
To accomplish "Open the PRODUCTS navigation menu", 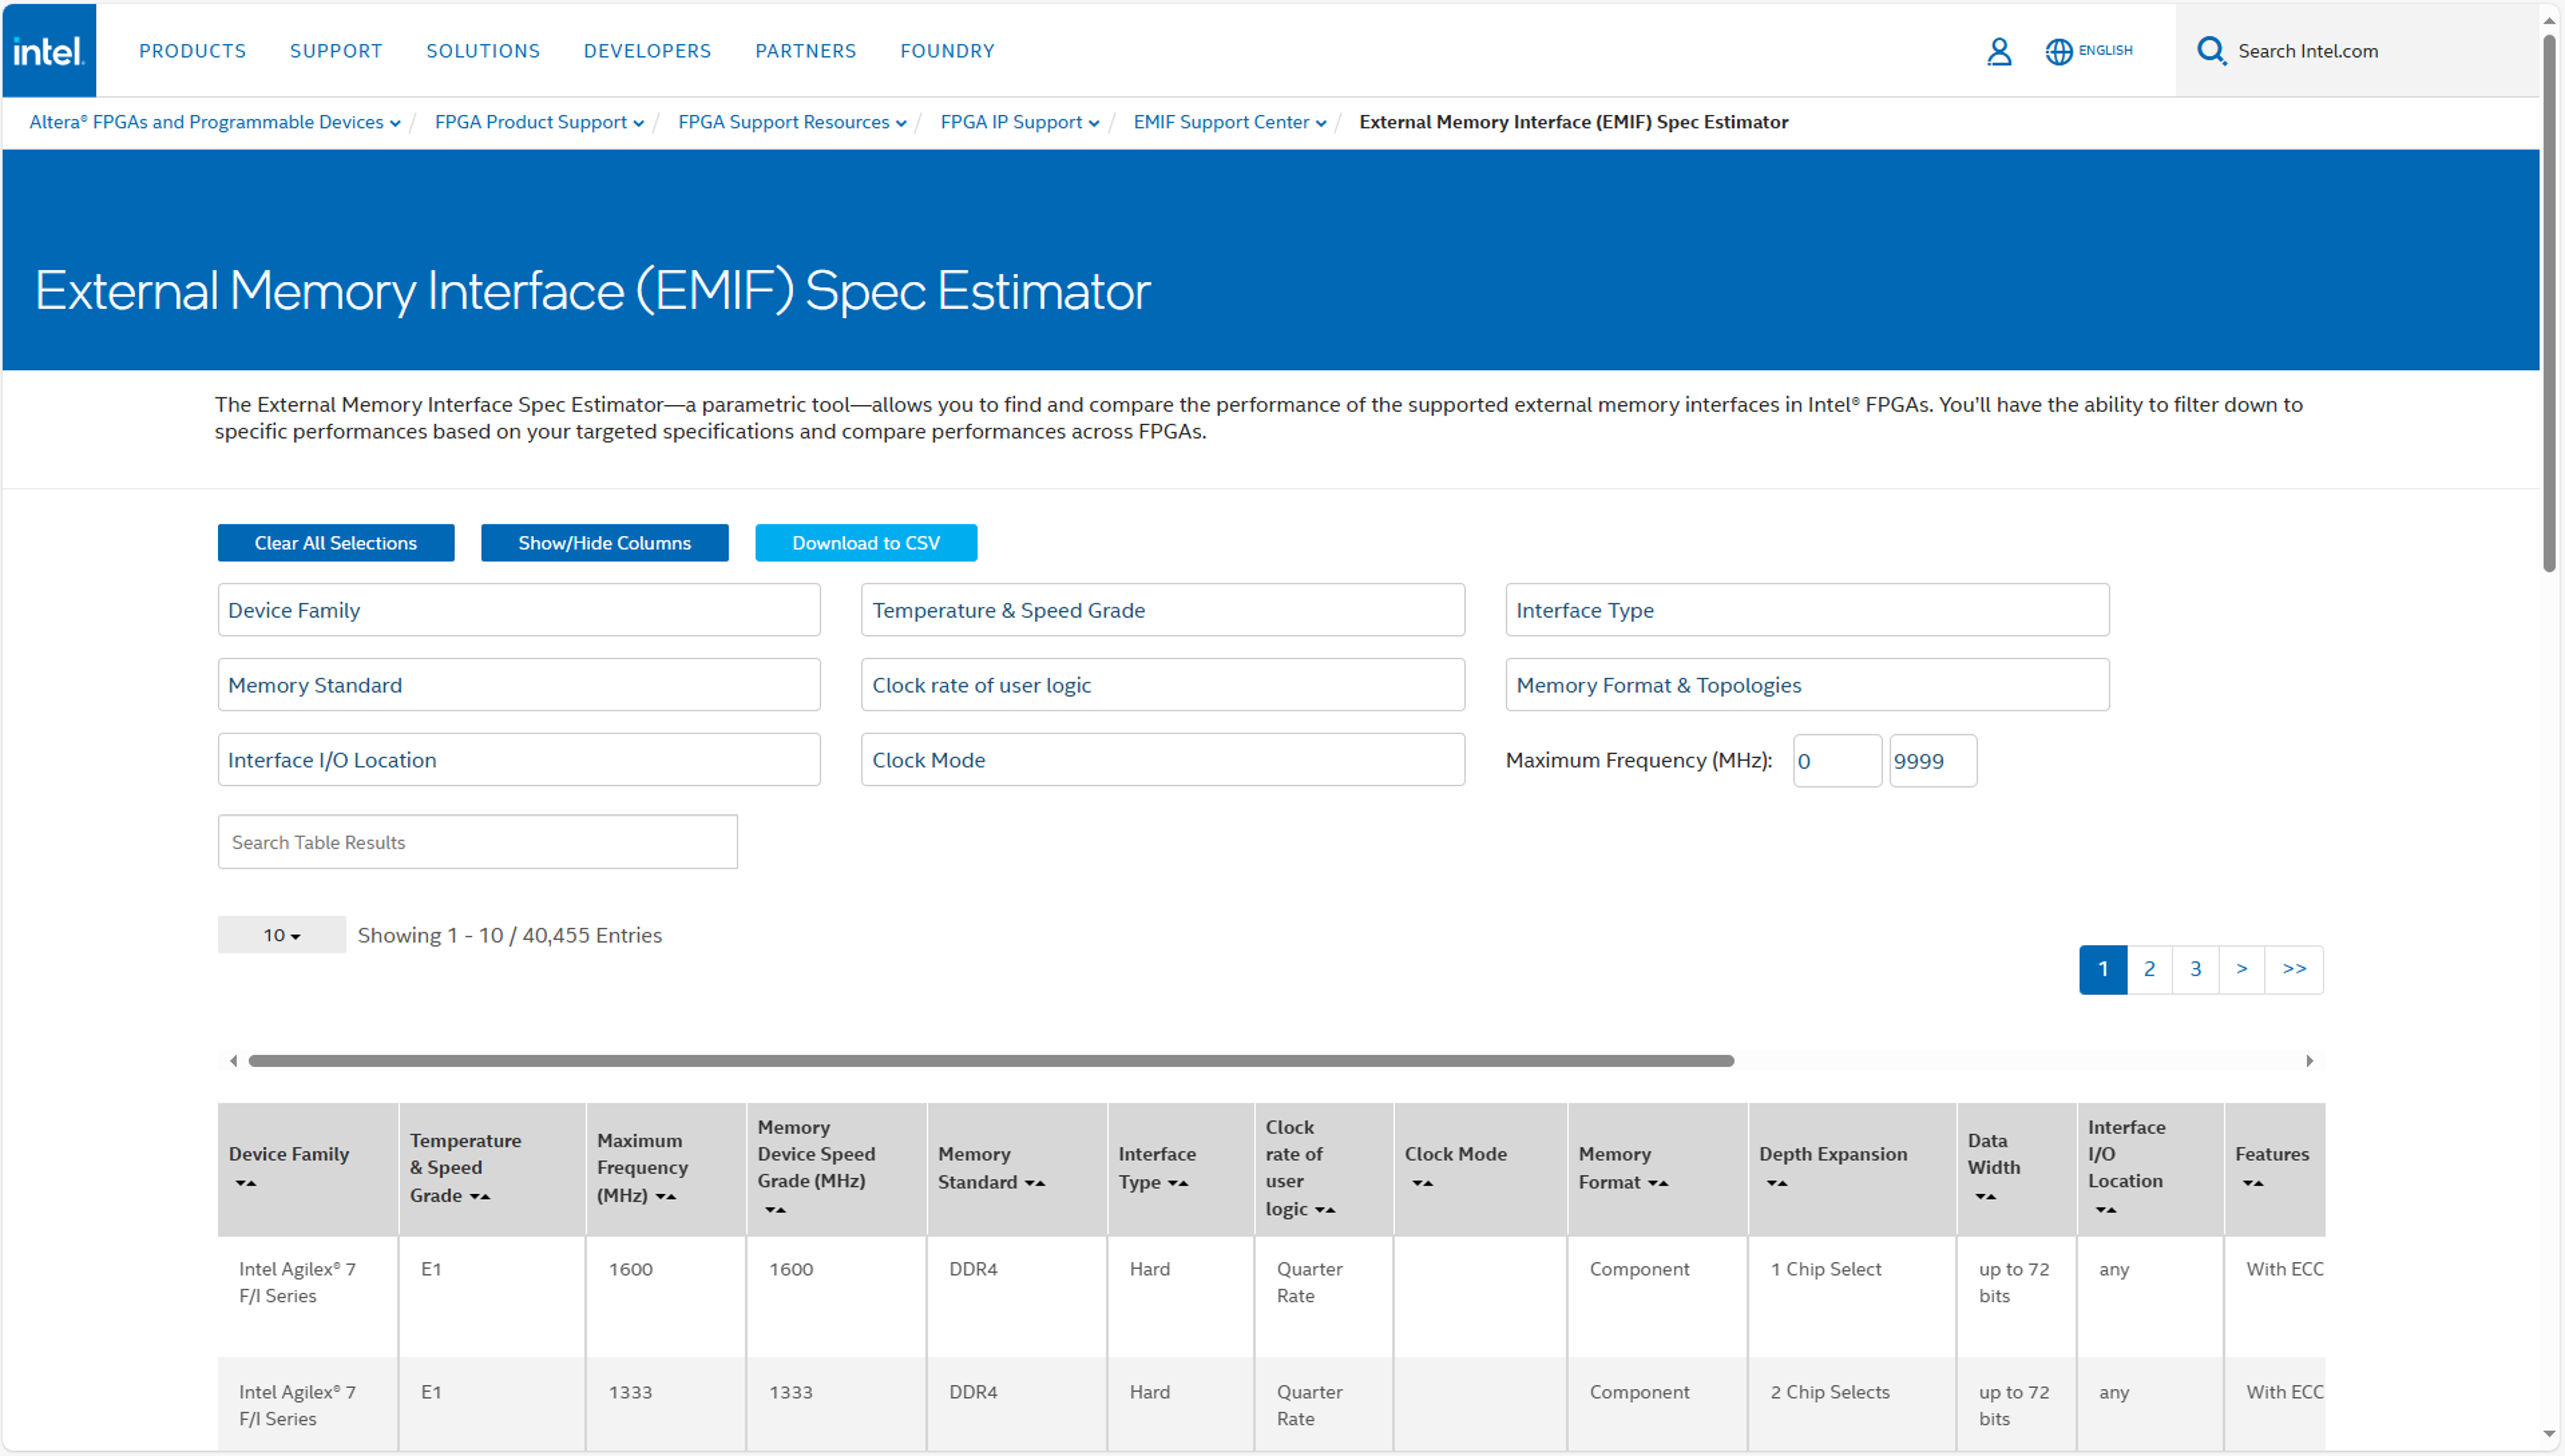I will (192, 51).
